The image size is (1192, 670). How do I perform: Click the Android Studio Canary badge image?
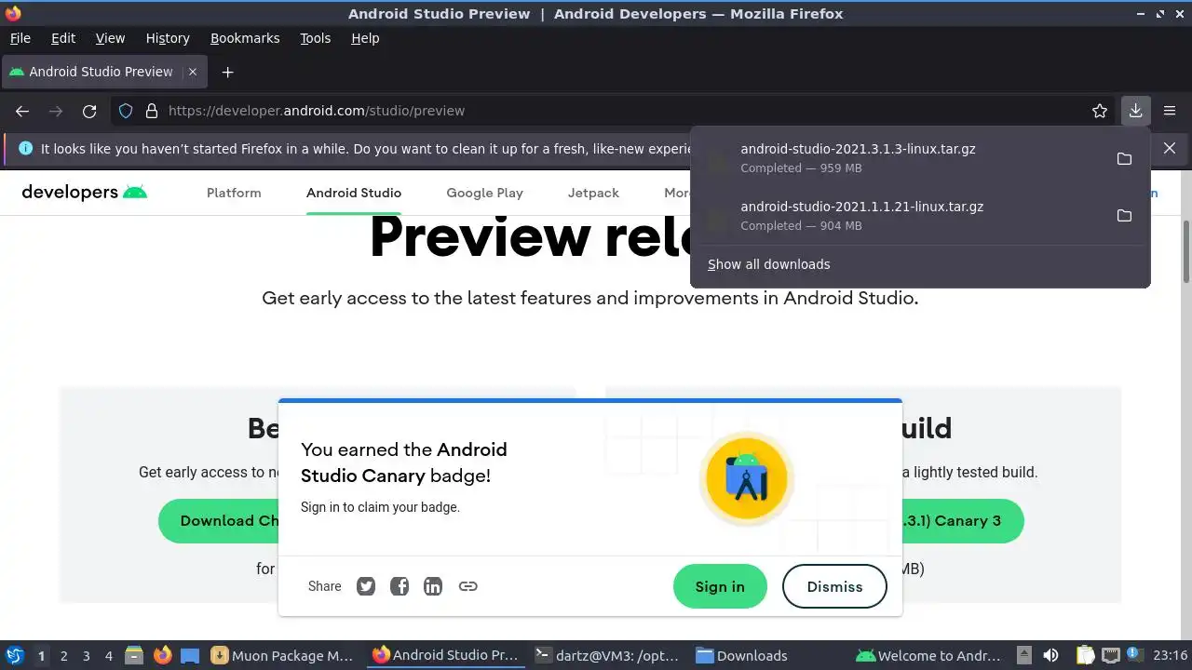click(746, 479)
